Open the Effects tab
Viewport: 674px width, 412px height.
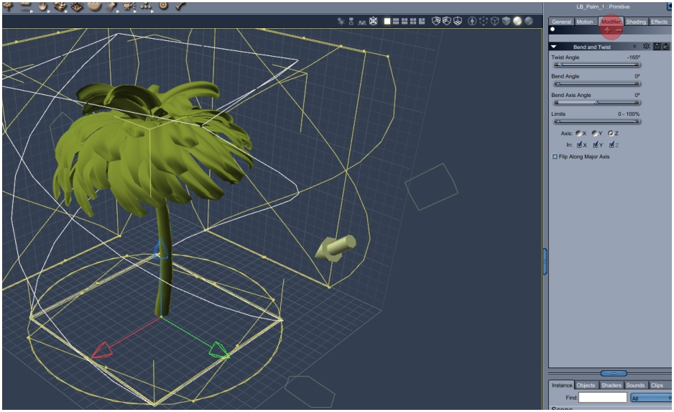(x=660, y=22)
